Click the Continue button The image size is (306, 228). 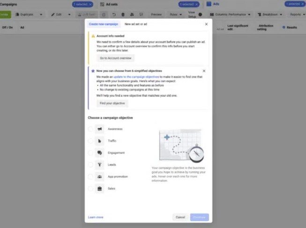[x=200, y=217]
